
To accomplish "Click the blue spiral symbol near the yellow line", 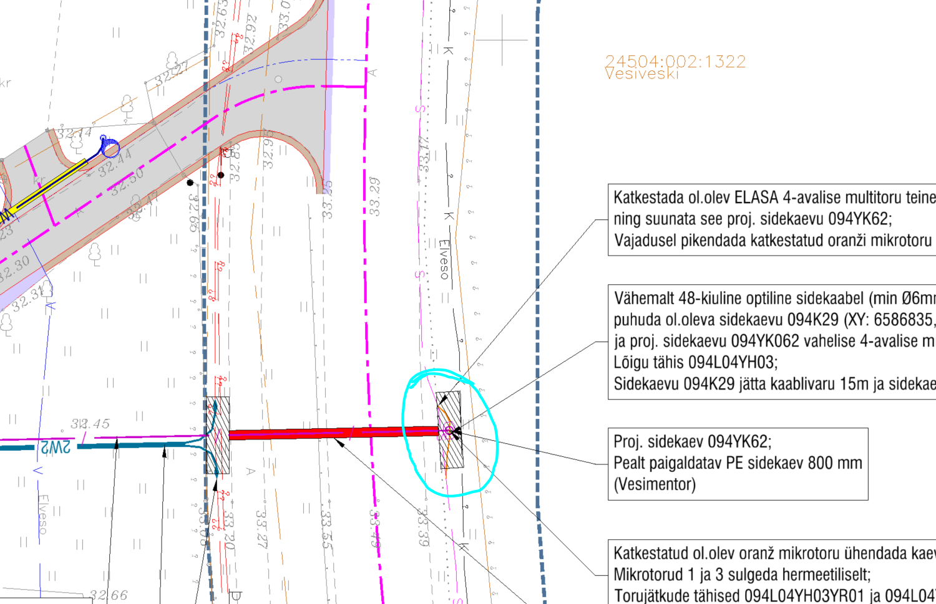I will tap(110, 147).
